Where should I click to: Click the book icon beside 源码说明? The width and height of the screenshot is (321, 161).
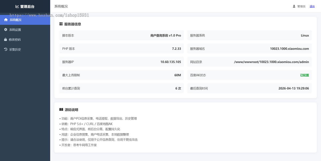[x=61, y=110]
